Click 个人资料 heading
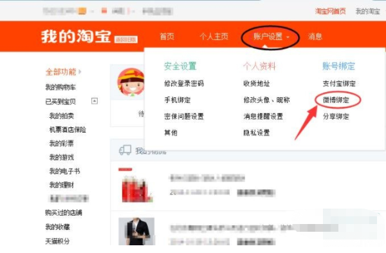 (259, 66)
